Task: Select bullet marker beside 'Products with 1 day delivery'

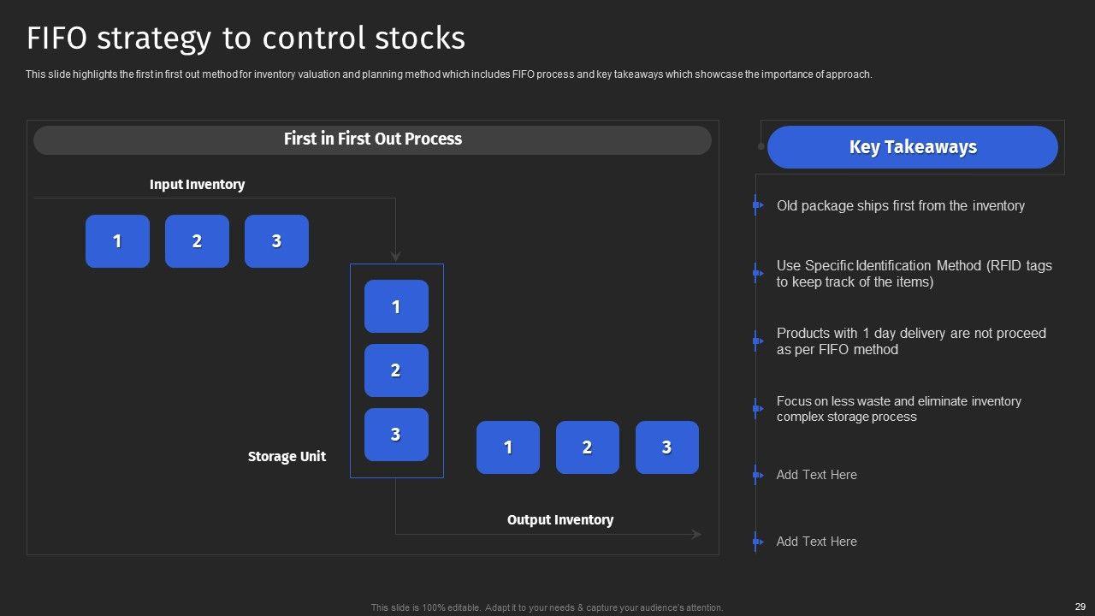Action: 758,341
